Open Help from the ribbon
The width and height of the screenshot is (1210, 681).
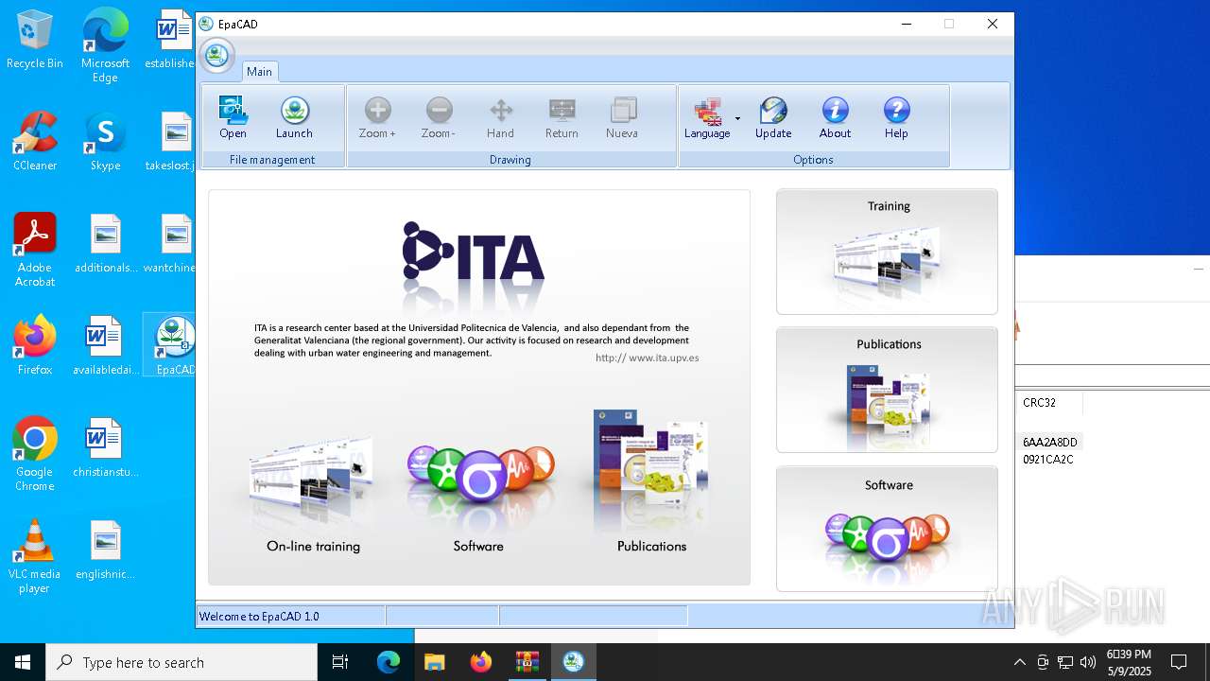pos(896,117)
